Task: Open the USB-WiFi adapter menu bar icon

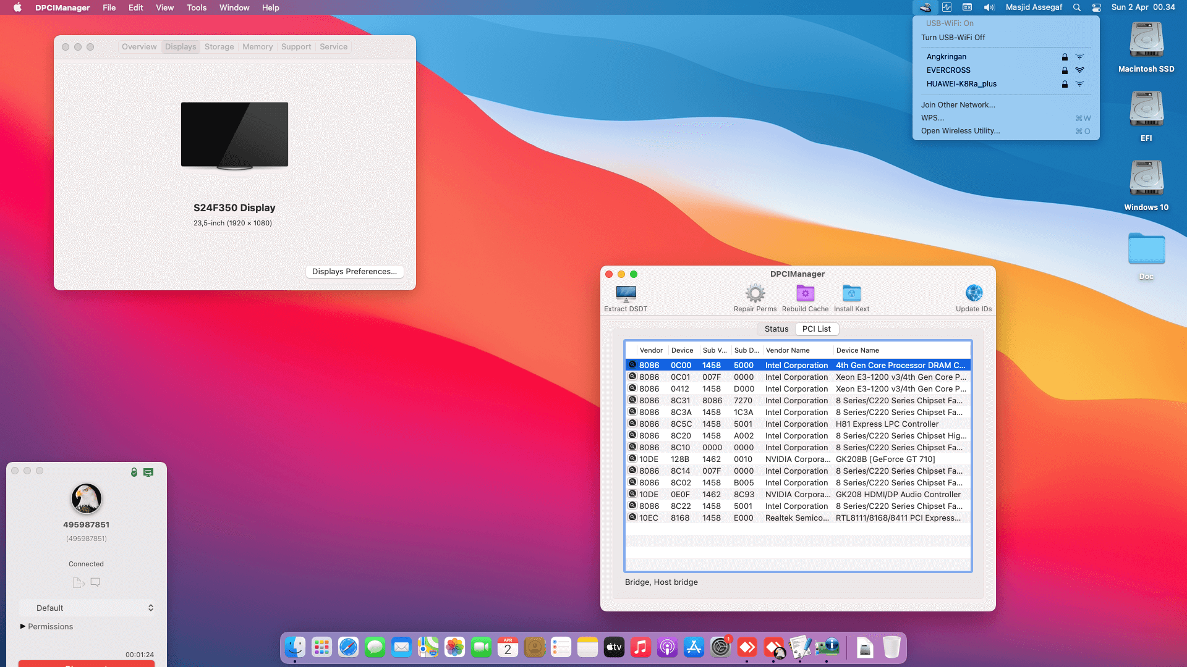Action: [925, 7]
